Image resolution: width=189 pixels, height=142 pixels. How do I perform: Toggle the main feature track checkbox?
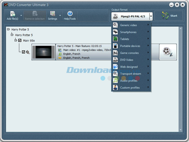tap(24, 52)
